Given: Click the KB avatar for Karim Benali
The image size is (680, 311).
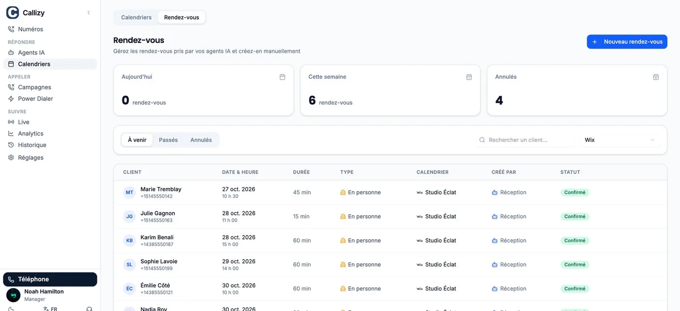Looking at the screenshot, I should coord(130,241).
